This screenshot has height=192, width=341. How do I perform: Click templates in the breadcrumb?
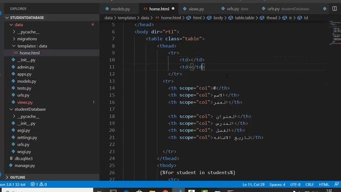pyautogui.click(x=127, y=18)
